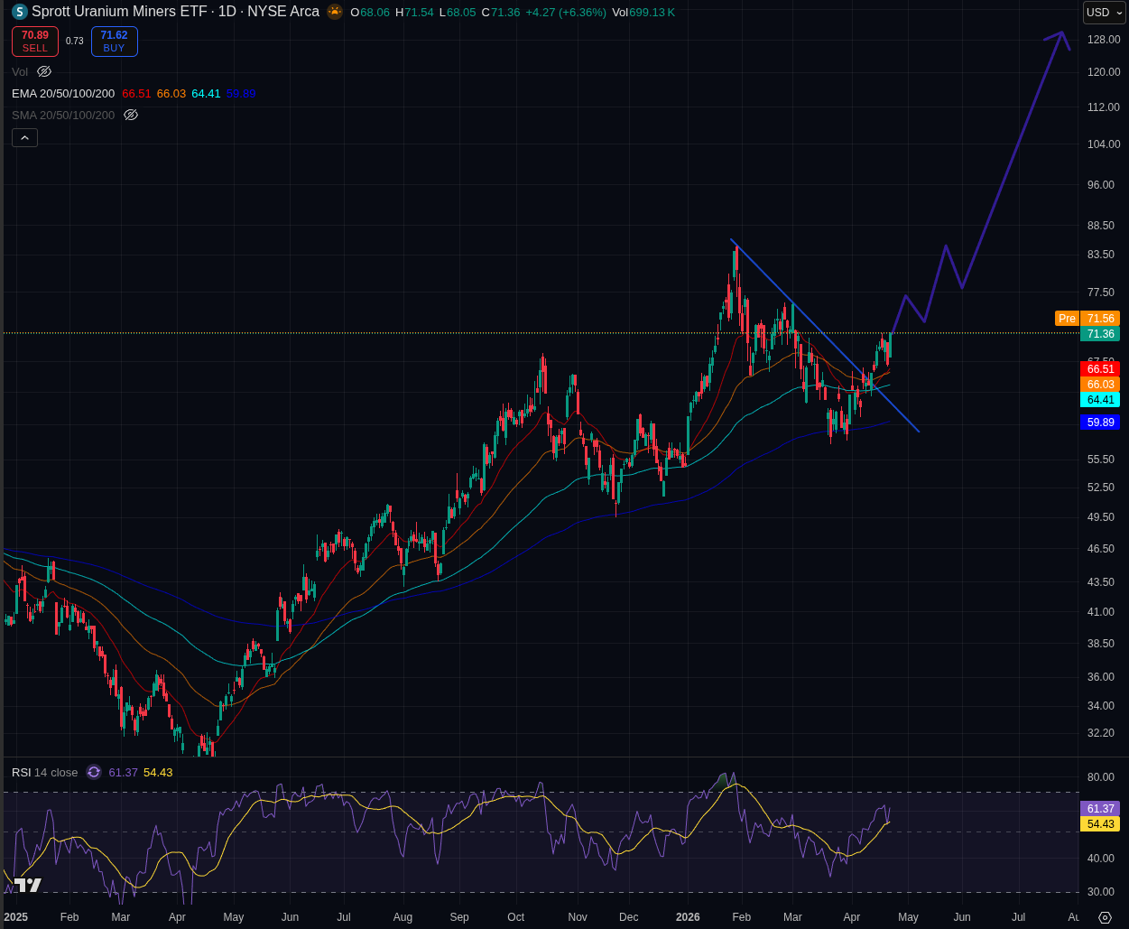
Task: Collapse the indicator legend with chevron
Action: (x=24, y=137)
